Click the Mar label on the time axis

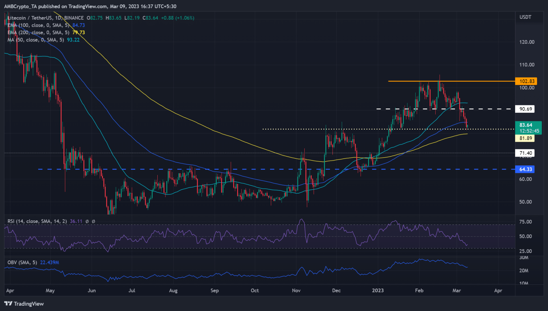[457, 290]
